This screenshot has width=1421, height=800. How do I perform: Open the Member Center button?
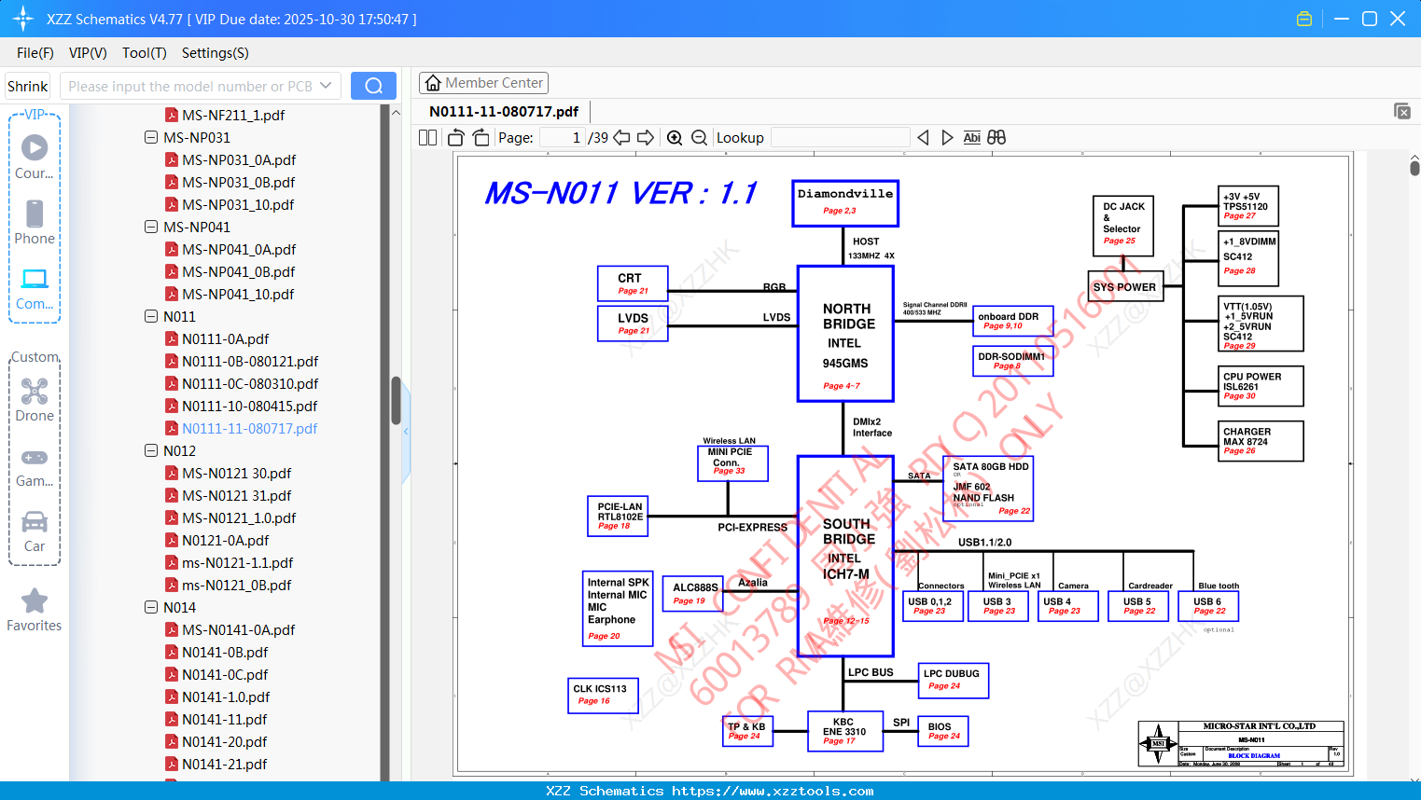point(483,83)
